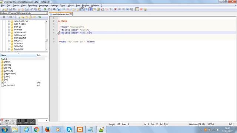
Task: Expand the scm_v5.2 folder node
Action: [x=9, y=41]
